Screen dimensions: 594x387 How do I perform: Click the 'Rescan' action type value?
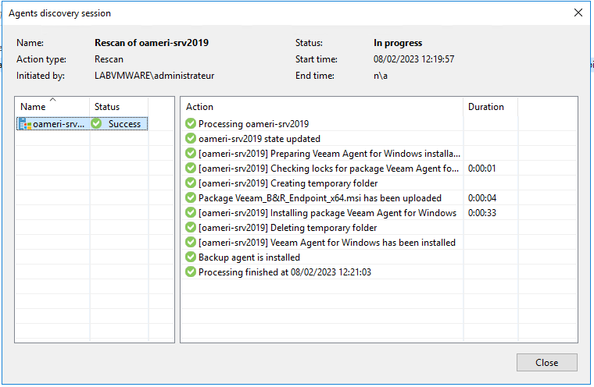[109, 59]
